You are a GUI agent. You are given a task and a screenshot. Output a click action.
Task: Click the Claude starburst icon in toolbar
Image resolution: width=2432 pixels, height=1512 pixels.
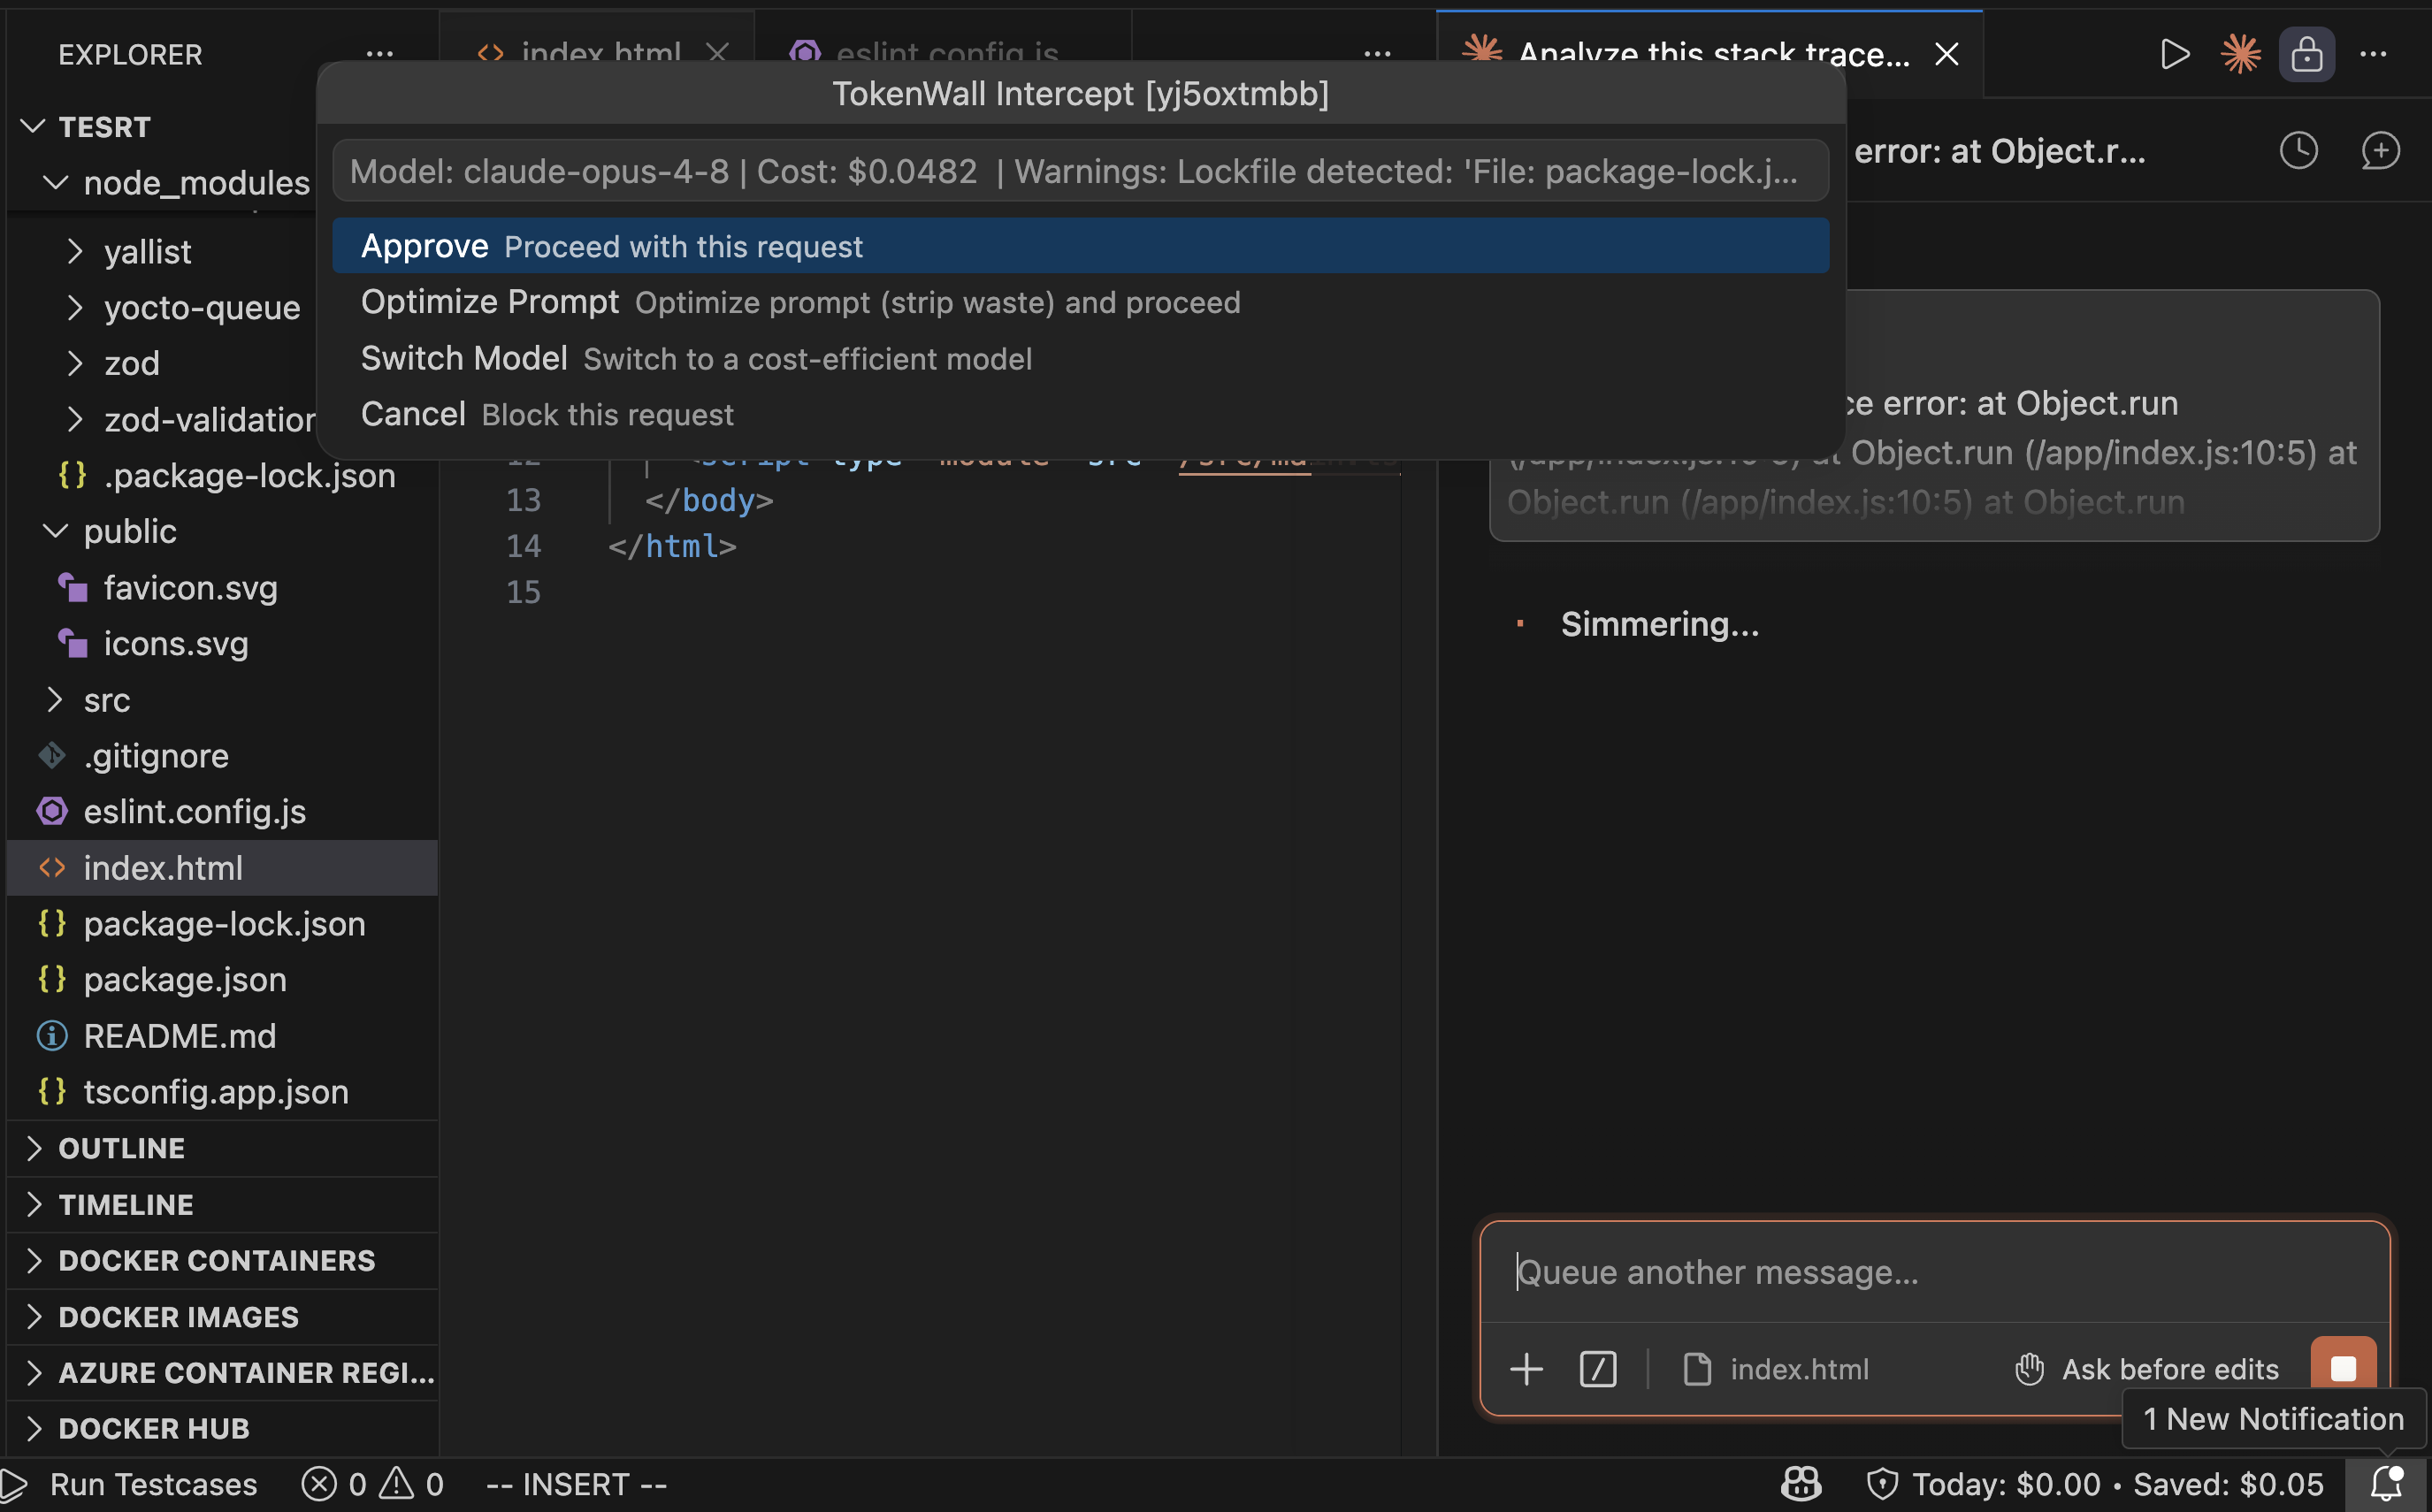pos(2240,54)
